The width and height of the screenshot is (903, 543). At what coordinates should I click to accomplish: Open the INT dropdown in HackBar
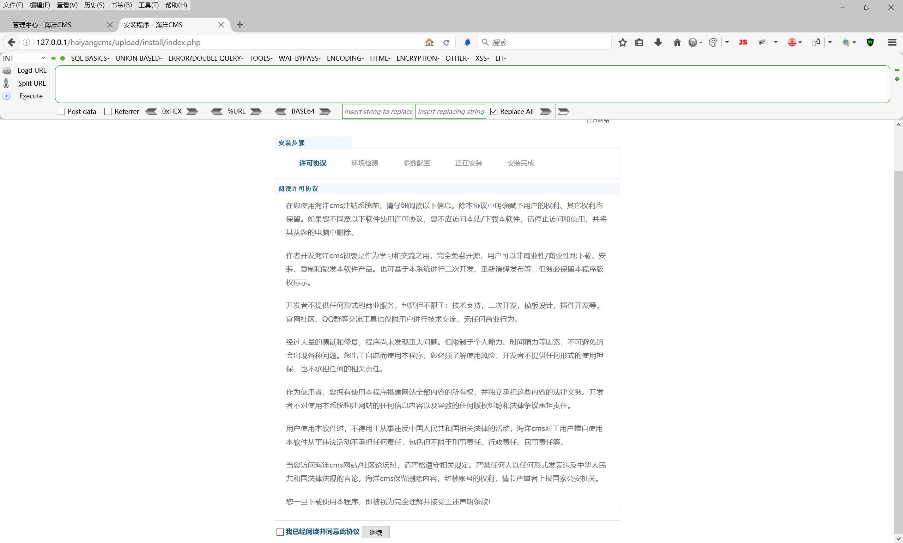point(23,58)
